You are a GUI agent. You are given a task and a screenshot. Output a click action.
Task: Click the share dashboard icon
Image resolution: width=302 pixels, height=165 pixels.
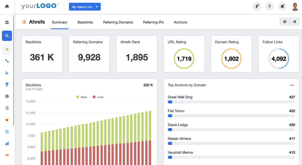295,22
